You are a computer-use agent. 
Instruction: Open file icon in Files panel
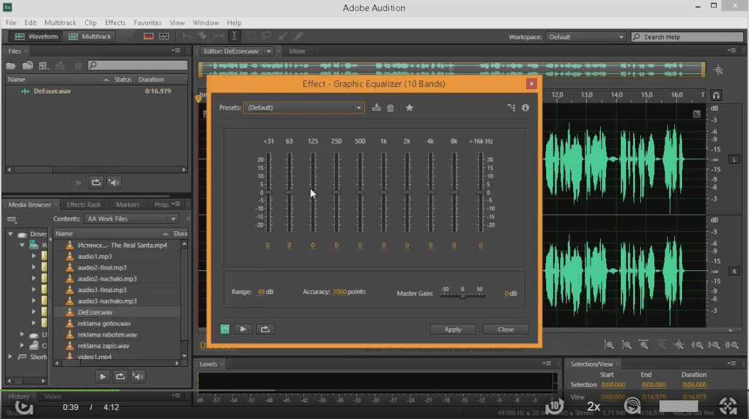point(11,66)
